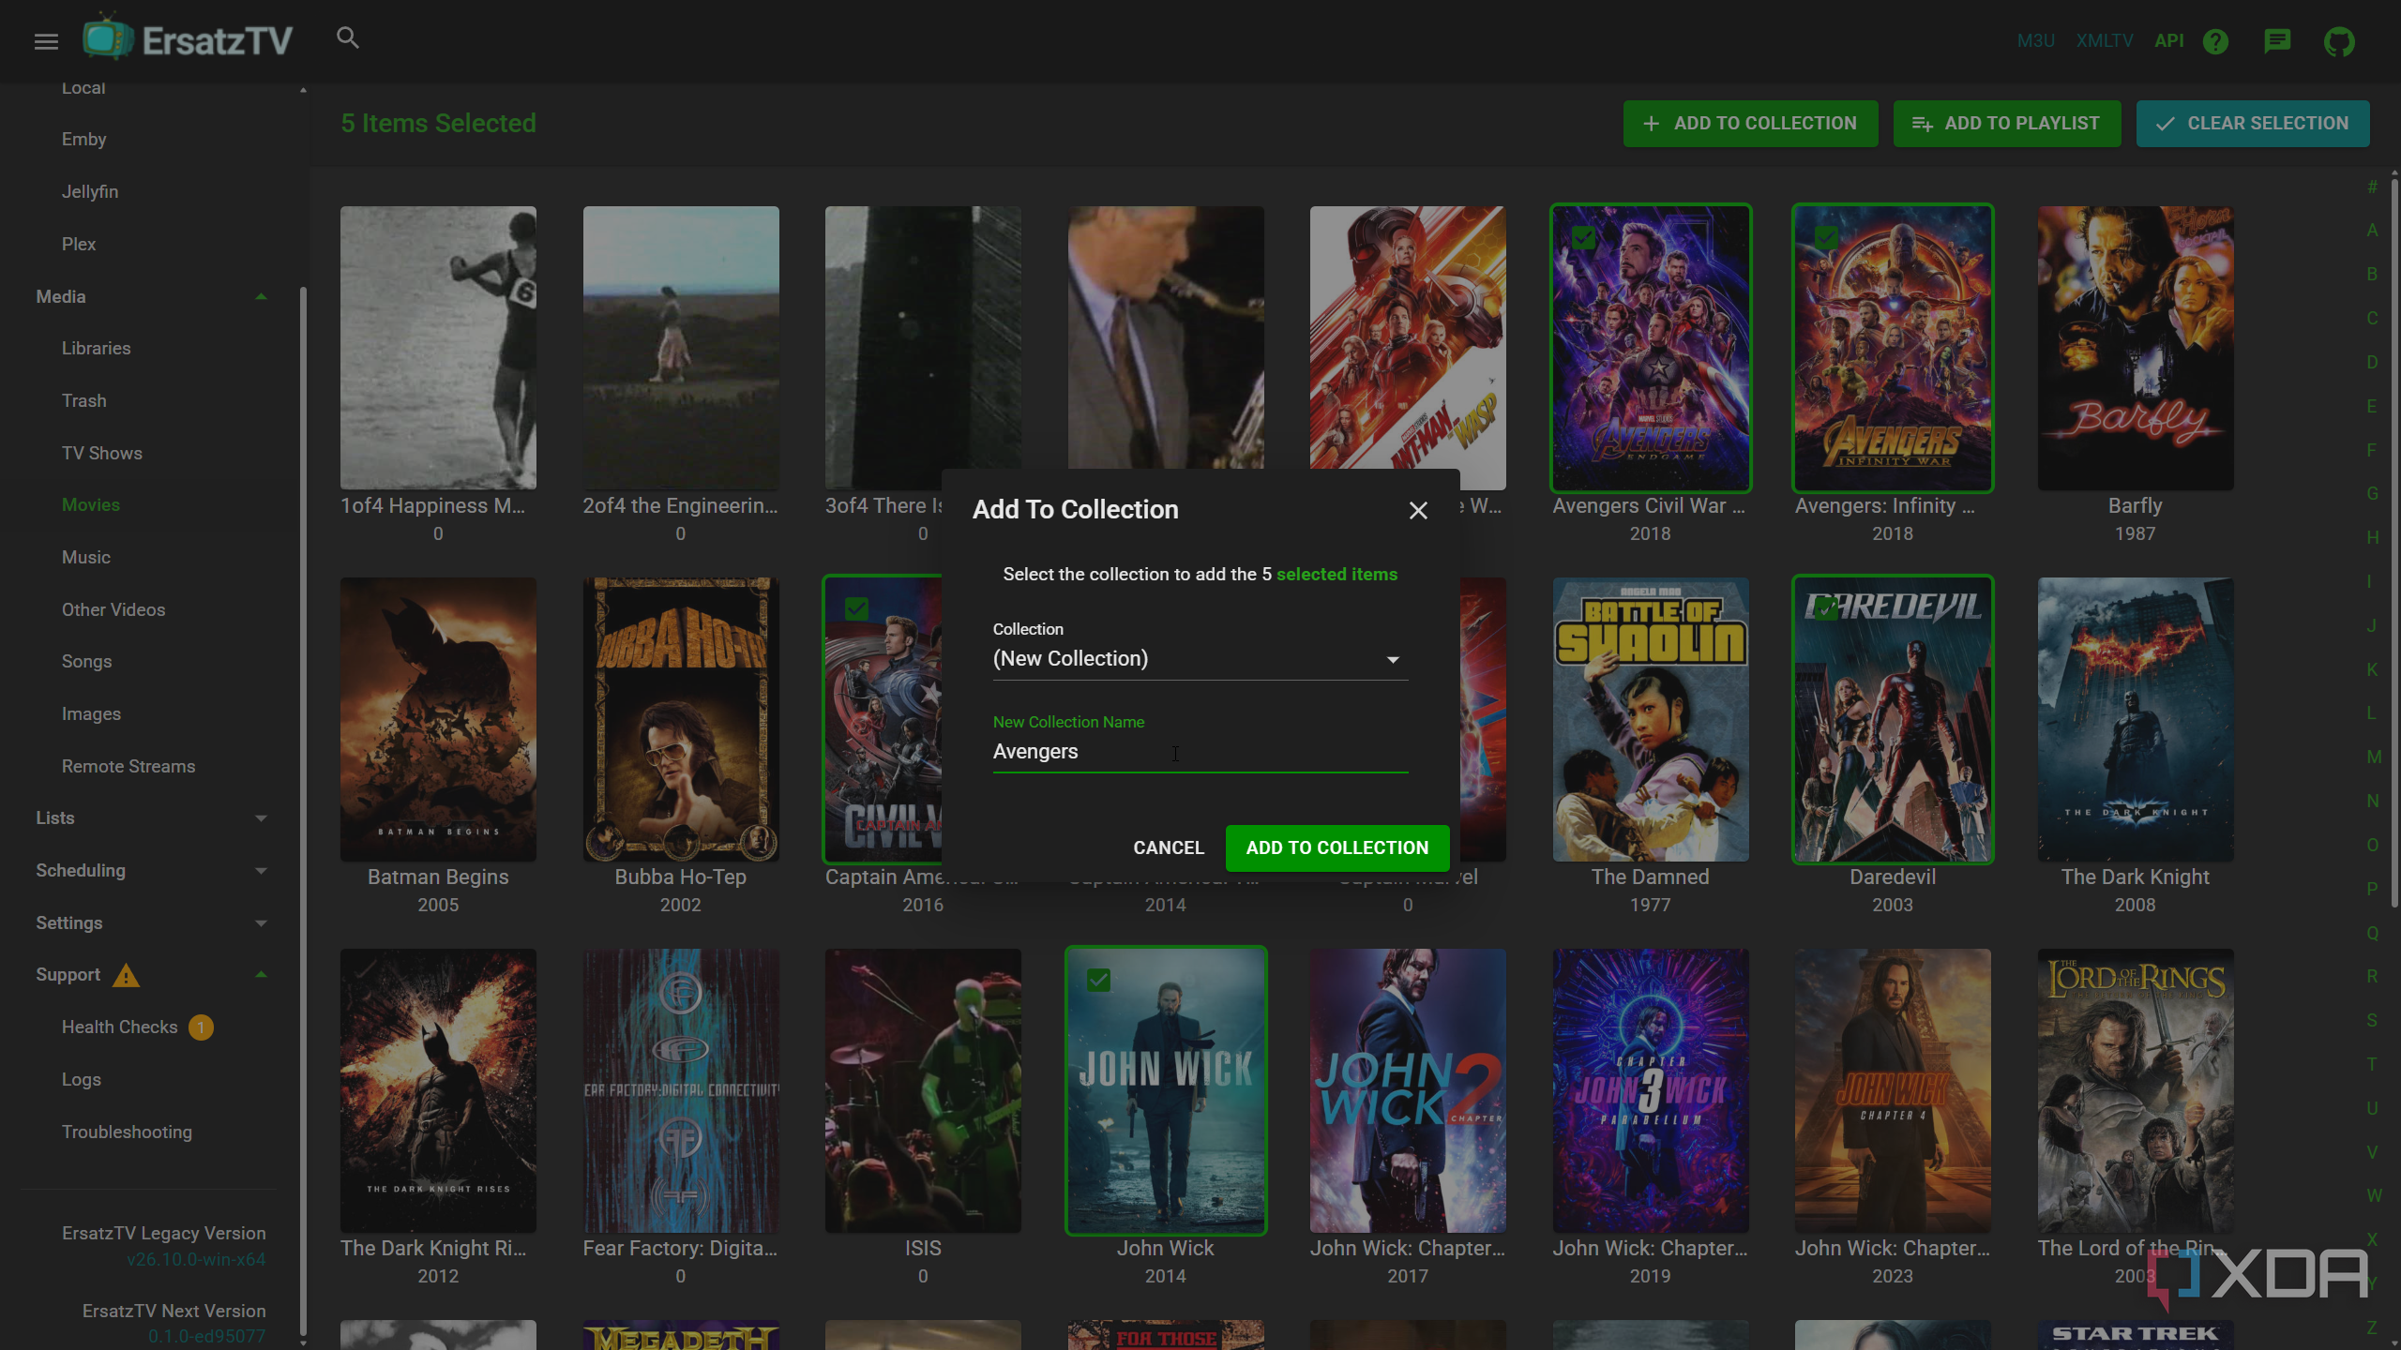Open Images in the sidebar

[x=91, y=714]
